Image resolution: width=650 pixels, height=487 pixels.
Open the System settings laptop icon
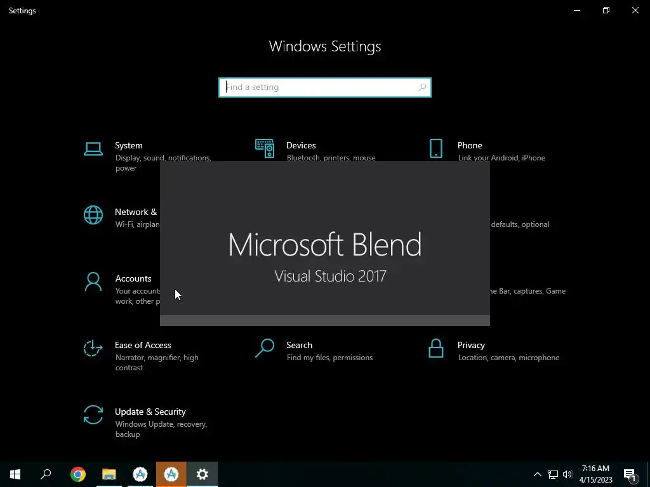[x=93, y=148]
